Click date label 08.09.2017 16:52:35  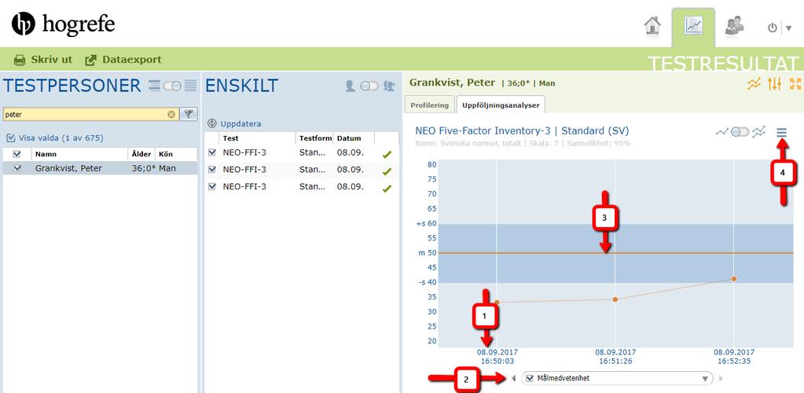(734, 357)
